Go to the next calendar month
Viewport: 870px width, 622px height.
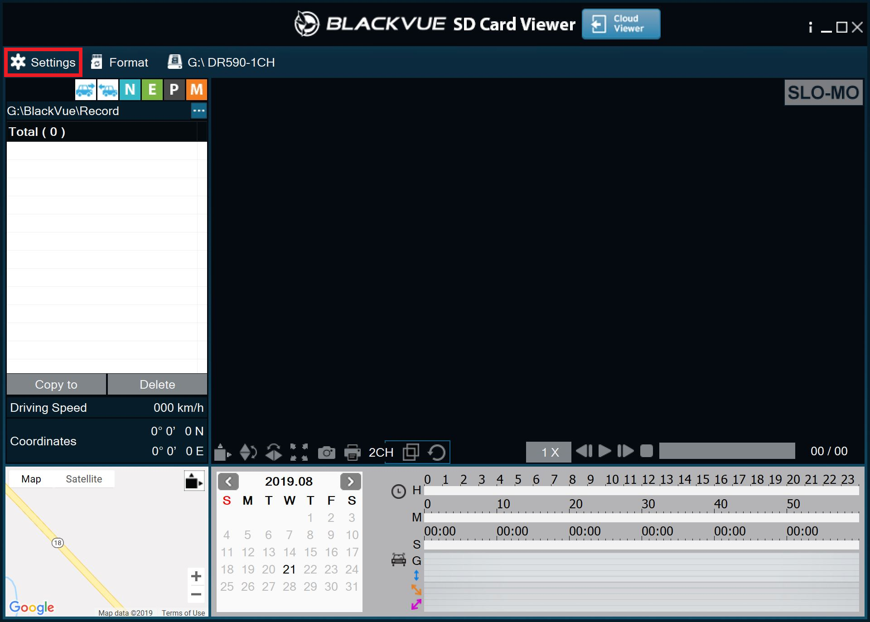tap(350, 482)
